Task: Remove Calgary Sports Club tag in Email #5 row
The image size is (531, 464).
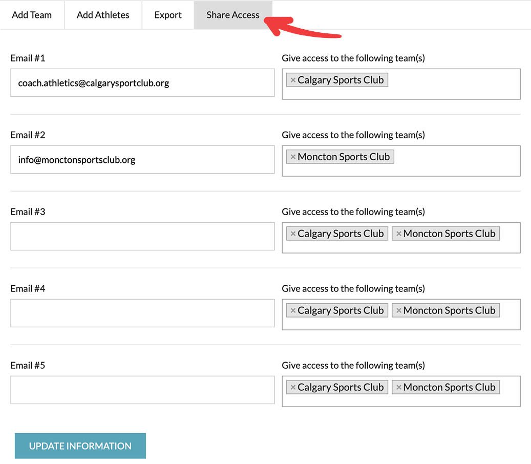Action: pyautogui.click(x=293, y=388)
